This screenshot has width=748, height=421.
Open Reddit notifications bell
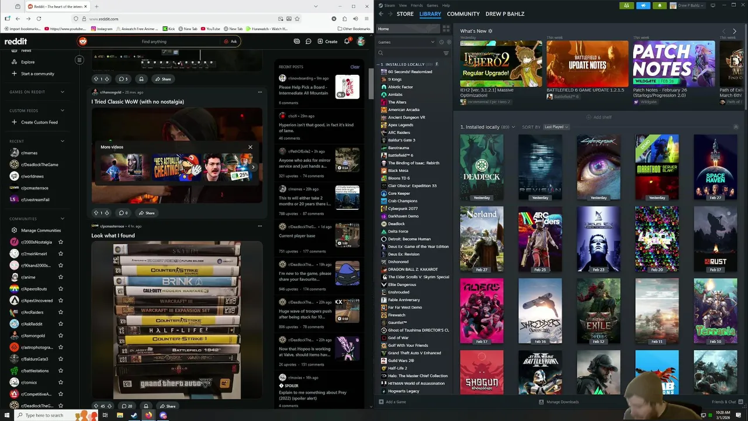347,42
